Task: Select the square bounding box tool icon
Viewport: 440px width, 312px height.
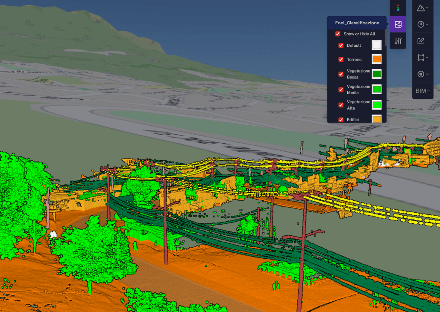Action: point(420,58)
